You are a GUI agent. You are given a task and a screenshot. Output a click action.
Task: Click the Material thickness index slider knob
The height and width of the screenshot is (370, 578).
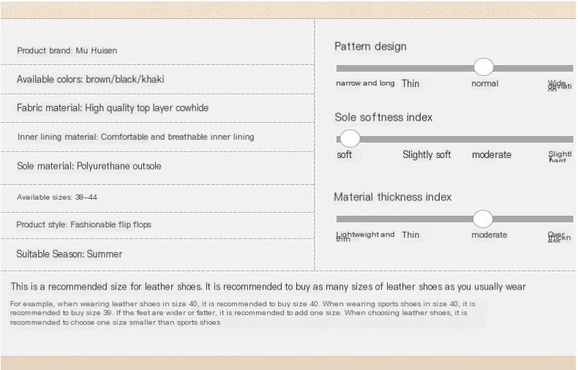(483, 218)
